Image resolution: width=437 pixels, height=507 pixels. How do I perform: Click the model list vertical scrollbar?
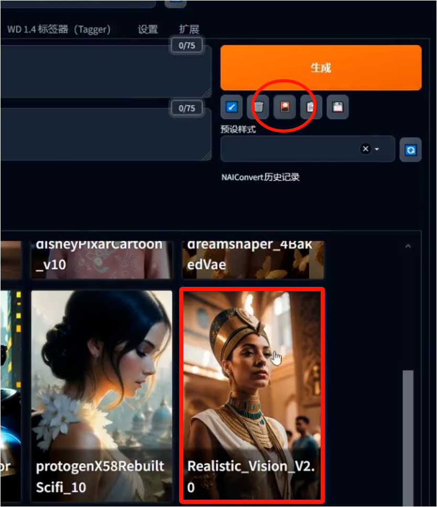pyautogui.click(x=408, y=437)
